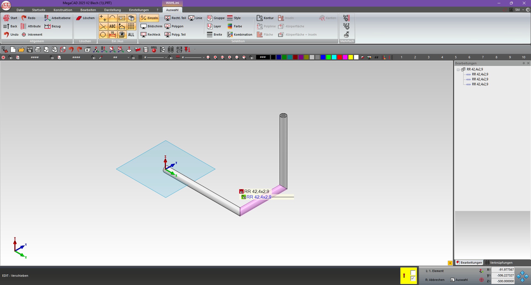
Task: Switch to the Konstruktion tab
Action: [63, 10]
